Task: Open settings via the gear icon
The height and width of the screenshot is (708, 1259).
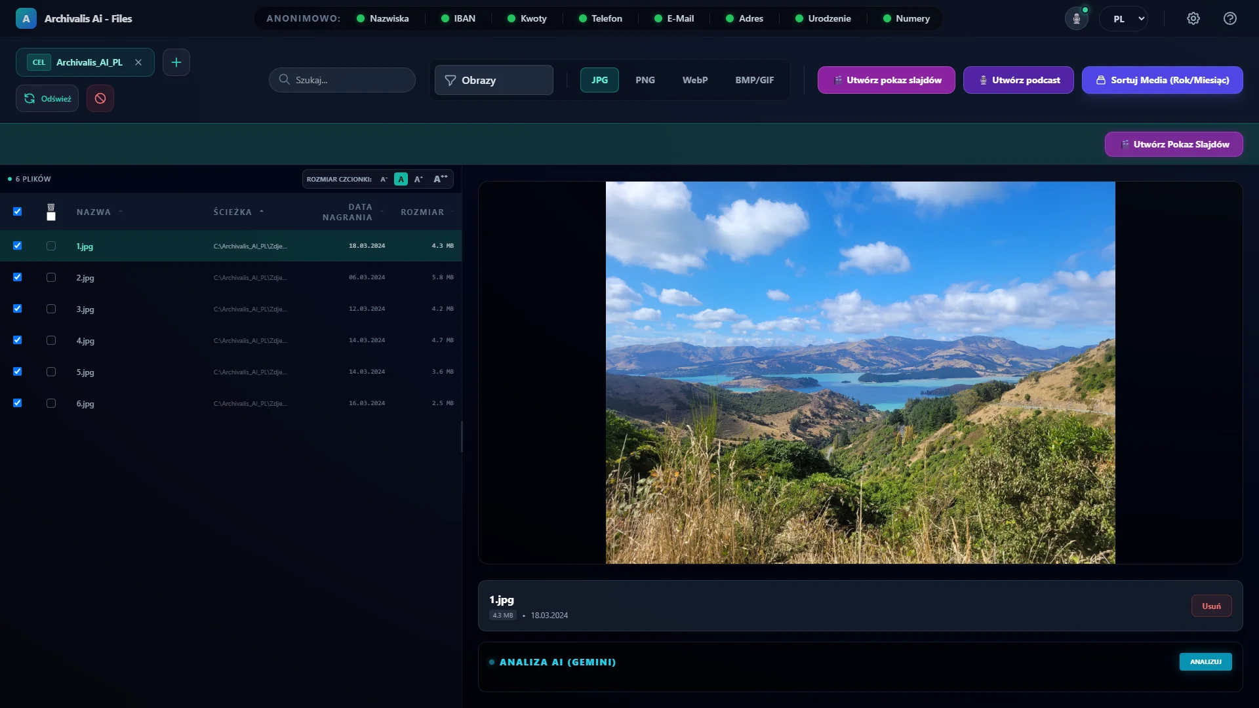Action: click(x=1193, y=18)
